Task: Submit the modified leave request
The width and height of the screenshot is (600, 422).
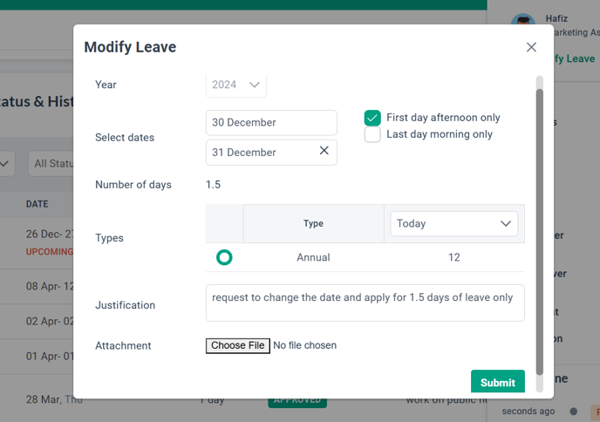Action: tap(497, 381)
